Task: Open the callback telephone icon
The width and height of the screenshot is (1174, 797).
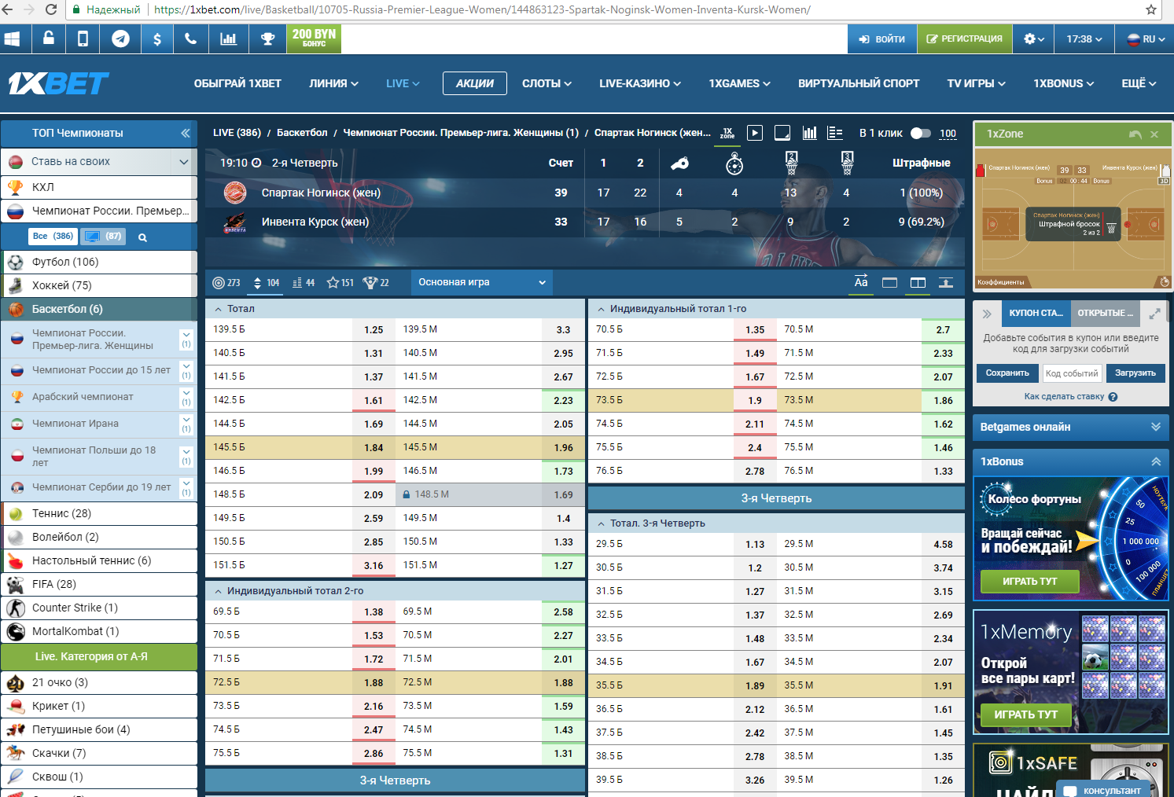Action: point(191,39)
